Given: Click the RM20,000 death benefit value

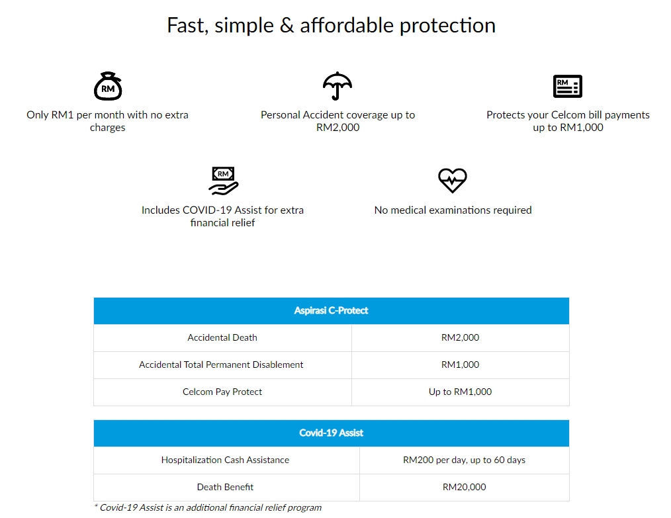Looking at the screenshot, I should pyautogui.click(x=464, y=487).
